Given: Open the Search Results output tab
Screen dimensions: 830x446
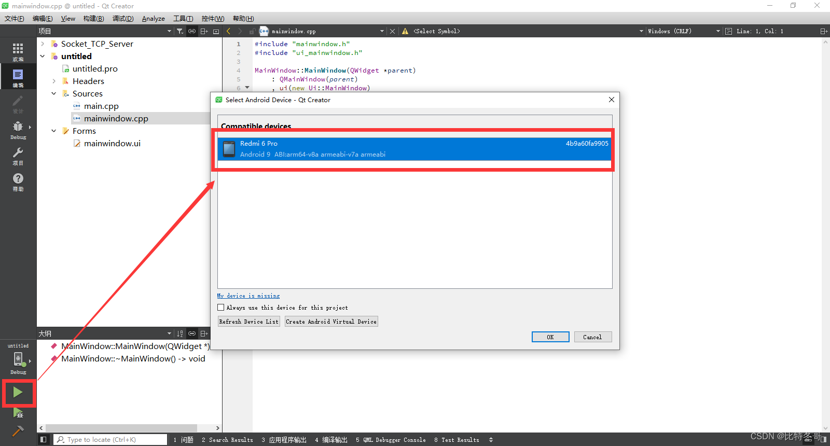Looking at the screenshot, I should coord(227,440).
